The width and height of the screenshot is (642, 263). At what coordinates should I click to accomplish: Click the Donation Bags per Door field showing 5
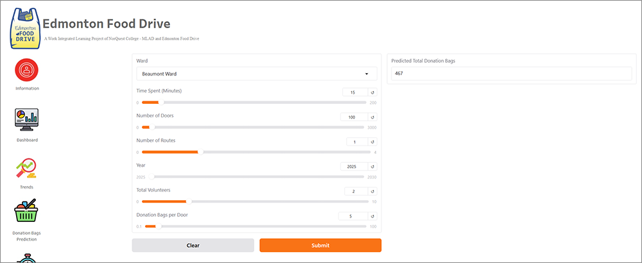click(x=353, y=216)
